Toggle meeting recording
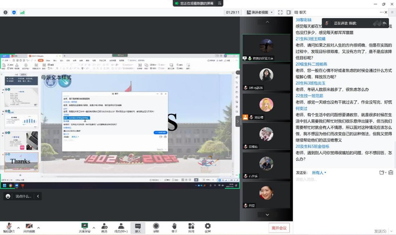Image resolution: width=396 pixels, height=235 pixels. tap(156, 227)
